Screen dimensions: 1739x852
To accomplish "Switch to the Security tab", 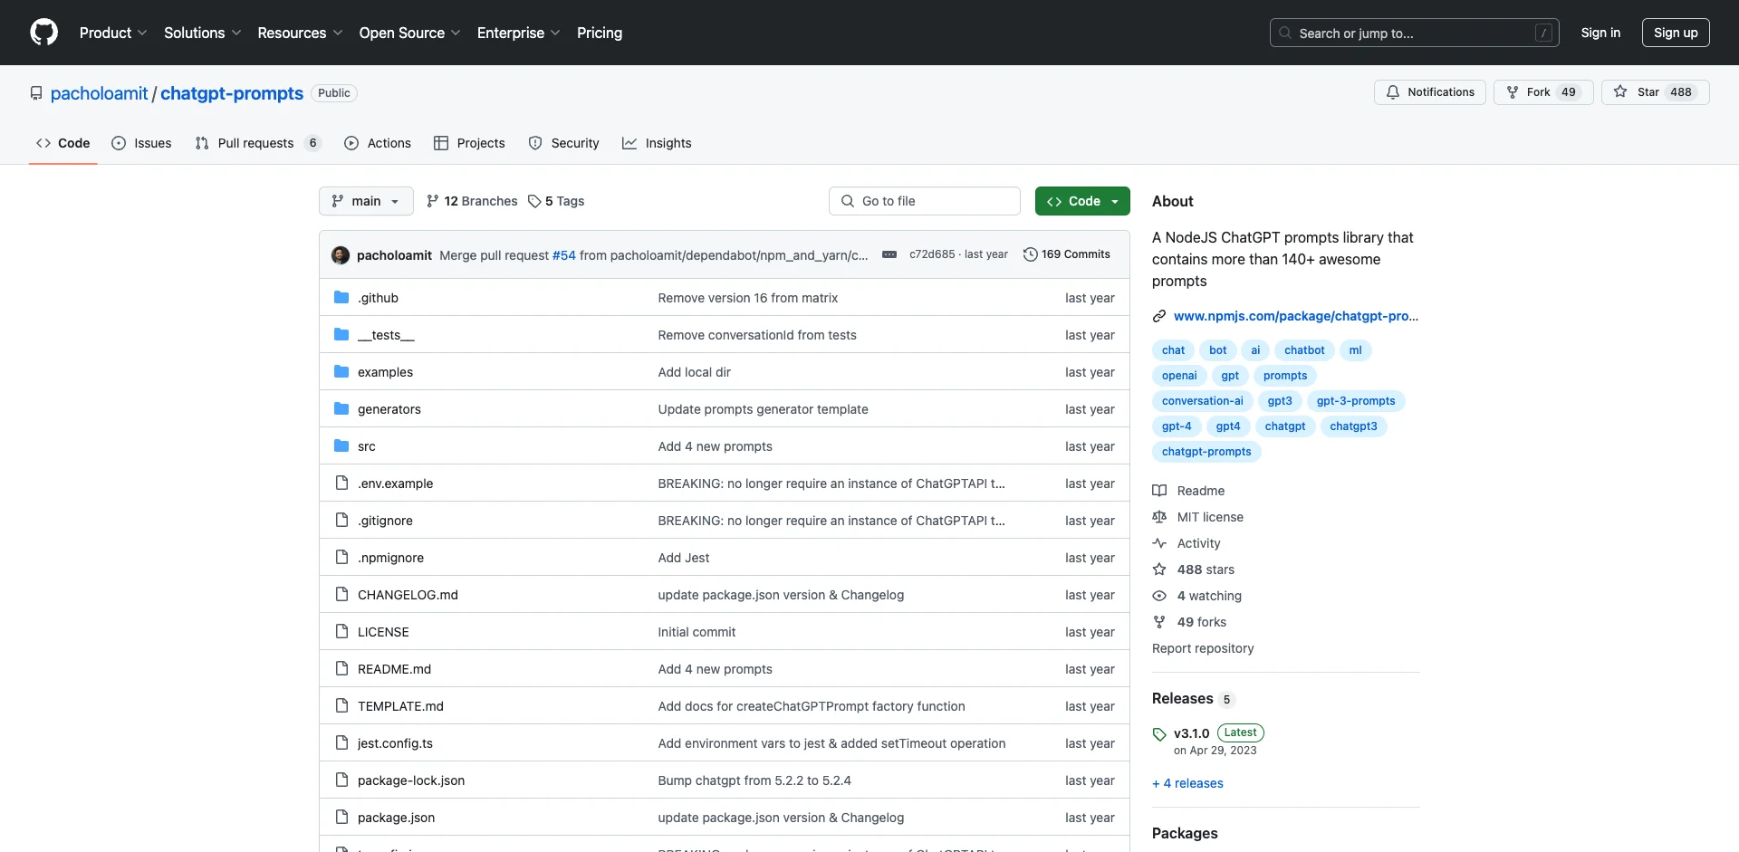I will click(x=563, y=143).
